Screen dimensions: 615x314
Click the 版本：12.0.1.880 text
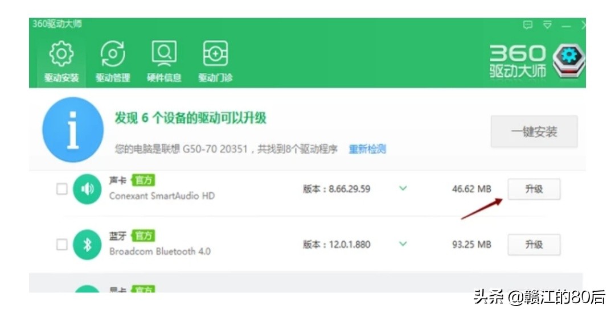point(337,245)
